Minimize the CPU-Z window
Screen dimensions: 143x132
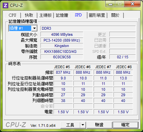click(110, 4)
